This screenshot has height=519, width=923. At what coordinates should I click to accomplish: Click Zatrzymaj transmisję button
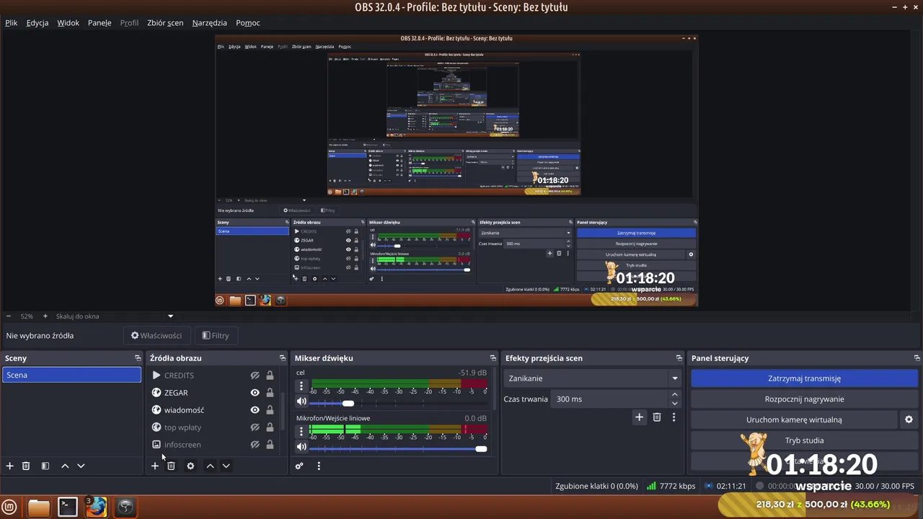(x=804, y=378)
